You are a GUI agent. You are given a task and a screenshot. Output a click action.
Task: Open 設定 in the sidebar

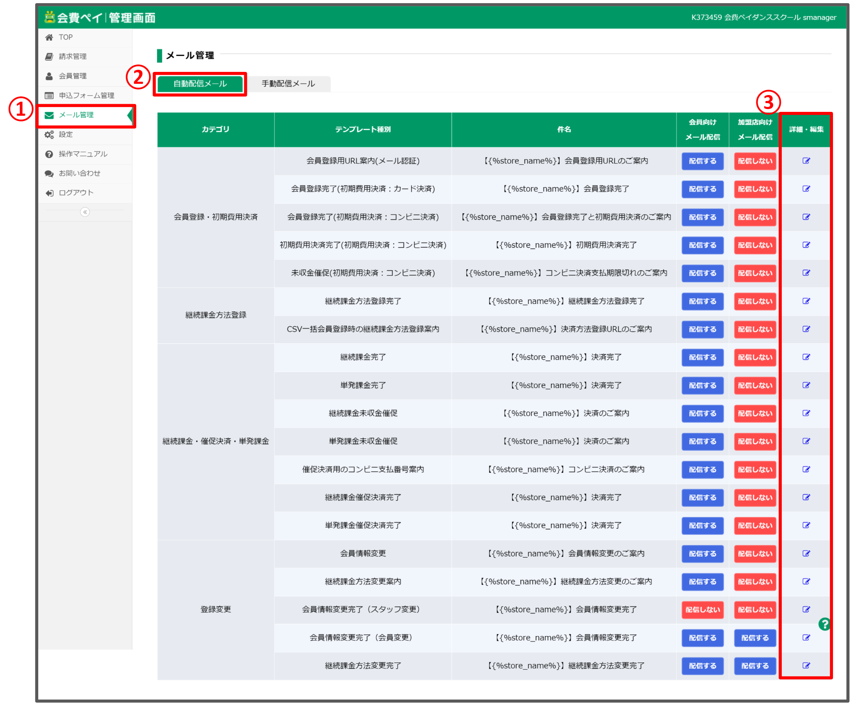(66, 134)
